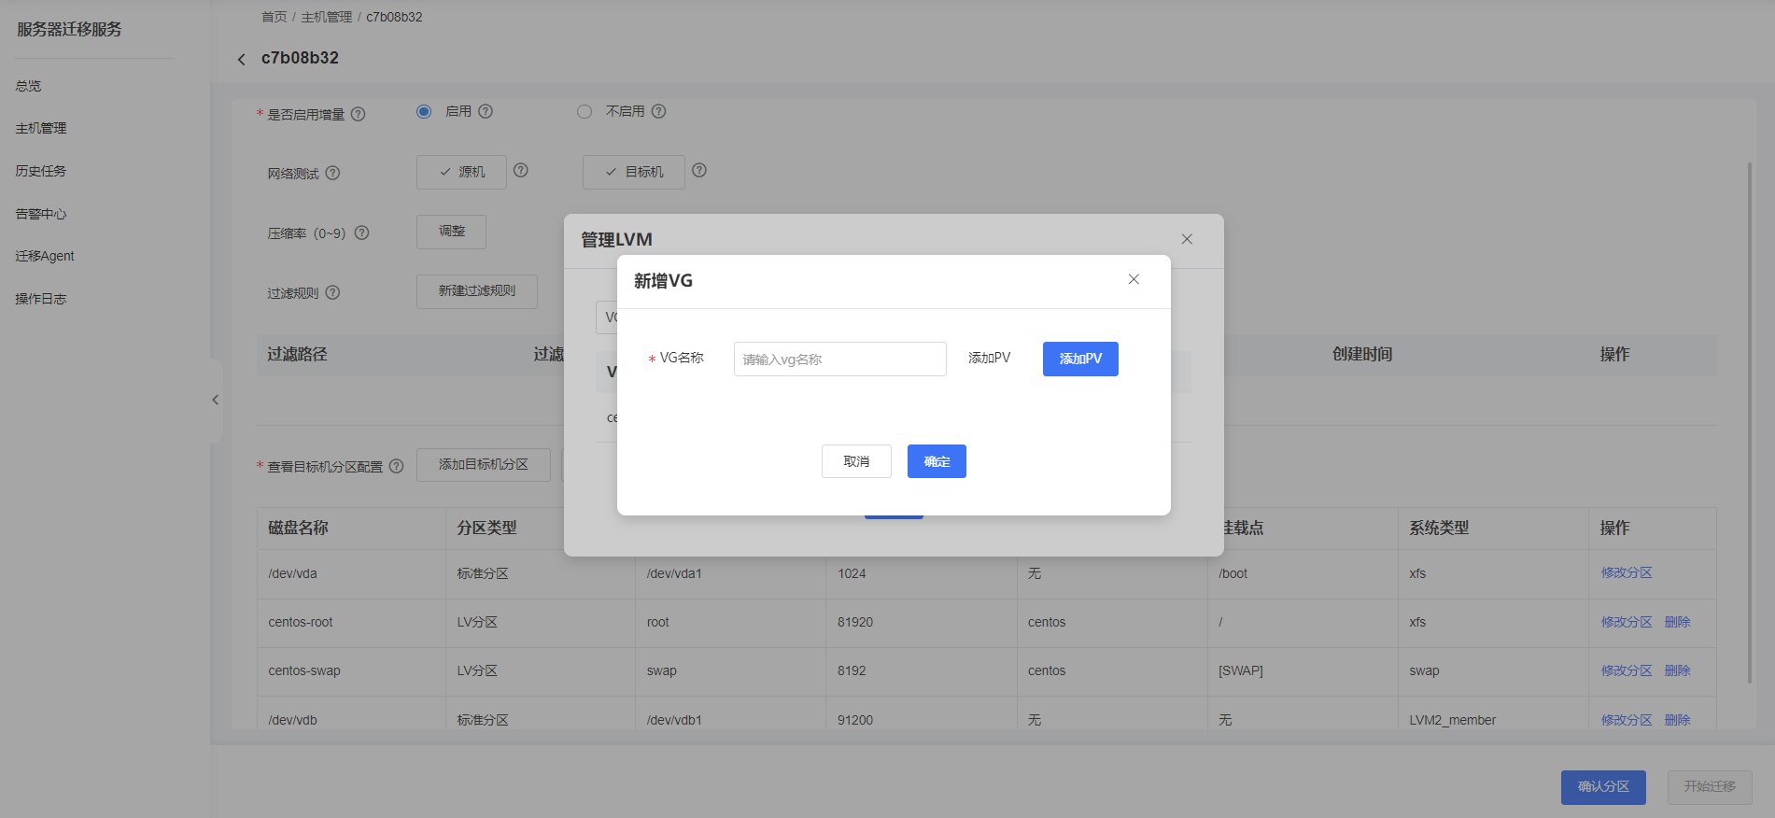Image resolution: width=1775 pixels, height=818 pixels.
Task: Click the 新建过滤规则 button
Action: tap(477, 291)
